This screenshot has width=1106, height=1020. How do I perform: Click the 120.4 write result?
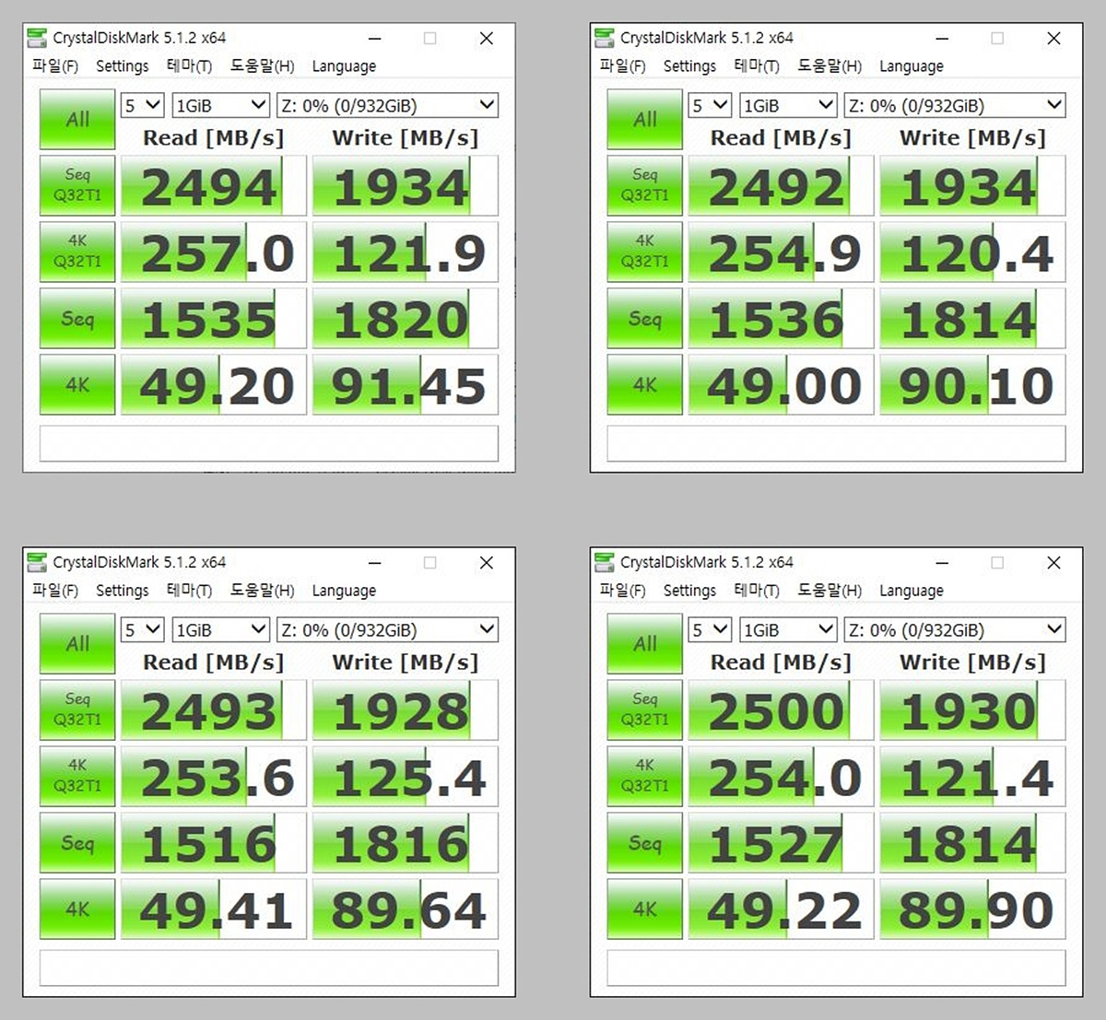pyautogui.click(x=973, y=252)
